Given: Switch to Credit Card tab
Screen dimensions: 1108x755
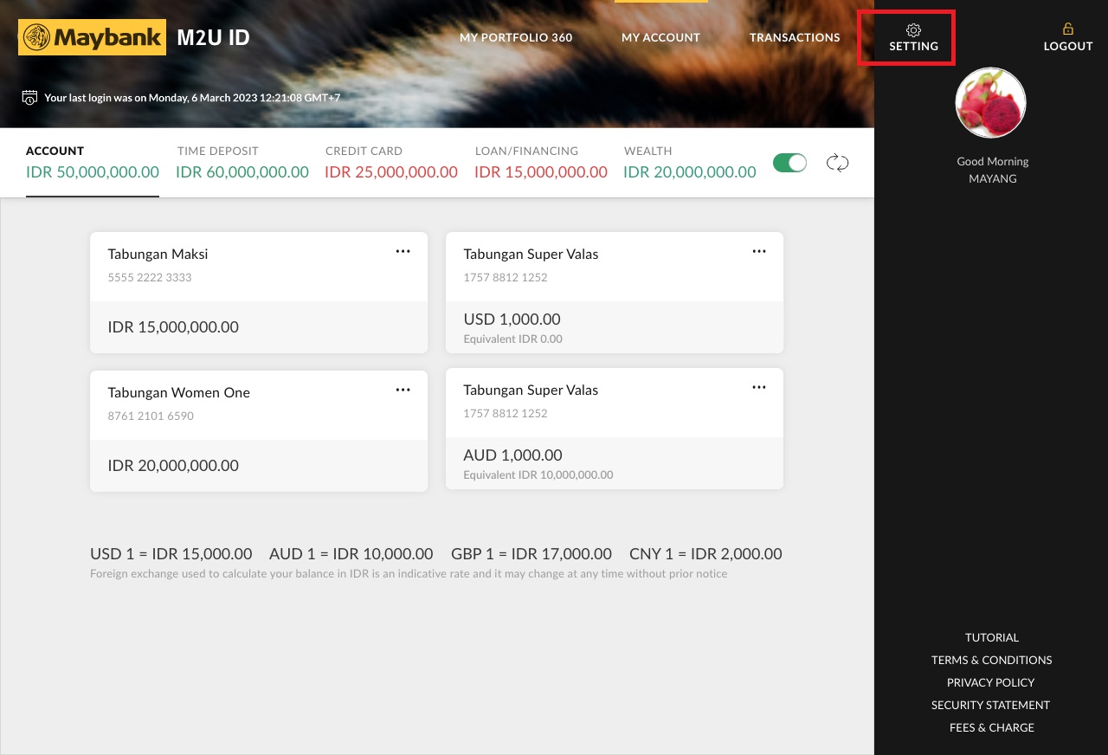Looking at the screenshot, I should (390, 162).
